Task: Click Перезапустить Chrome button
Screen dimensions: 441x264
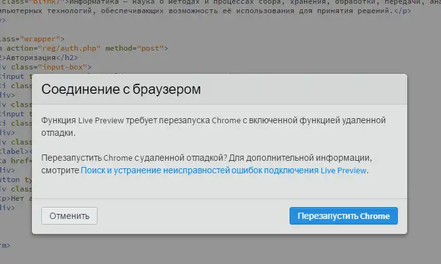Action: point(343,216)
